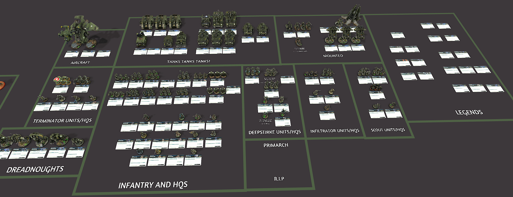Click the R.I.P label
This screenshot has width=513, height=197.
coord(279,179)
